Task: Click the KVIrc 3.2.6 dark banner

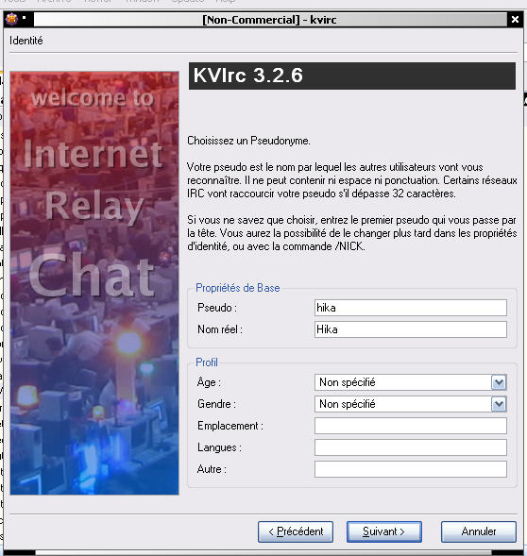Action: pyautogui.click(x=351, y=76)
